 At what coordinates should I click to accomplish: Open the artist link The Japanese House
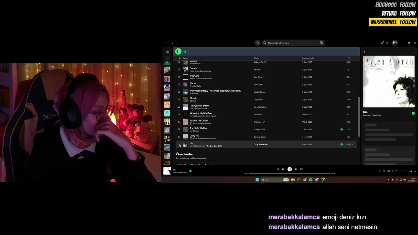point(198,109)
